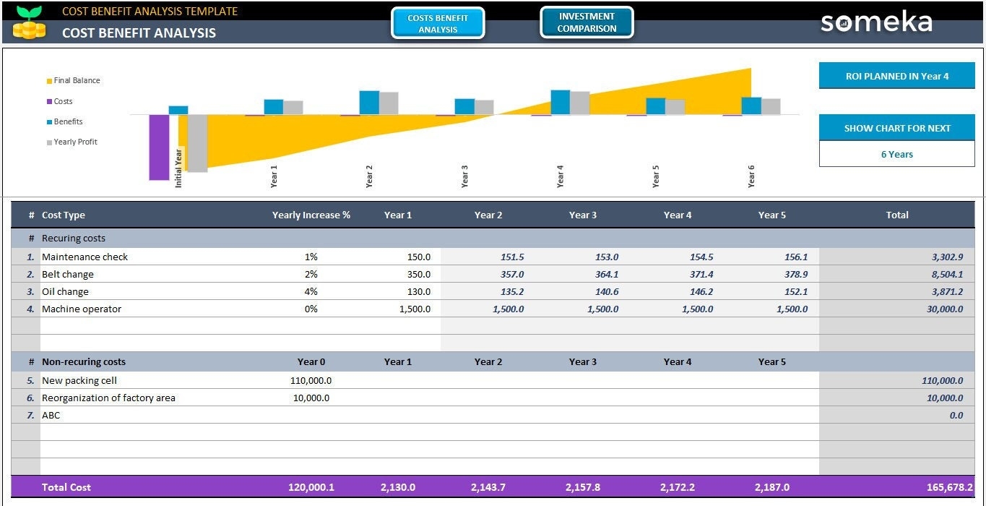Select the yellow Final Balance color swatch
The width and height of the screenshot is (986, 506).
[50, 81]
